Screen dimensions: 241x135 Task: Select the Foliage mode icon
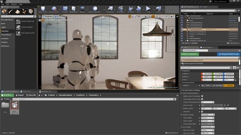pyautogui.click(x=24, y=12)
